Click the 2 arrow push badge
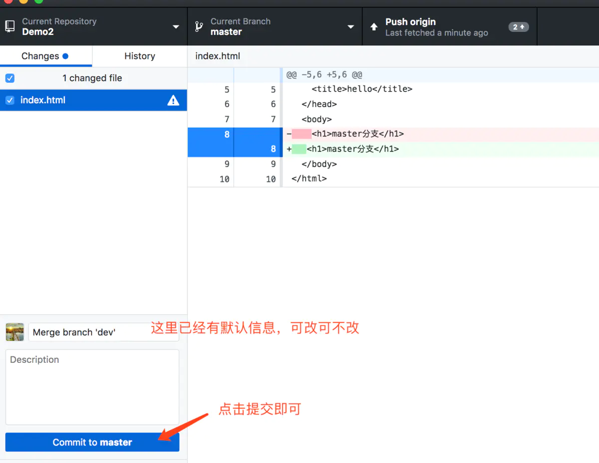Image resolution: width=599 pixels, height=463 pixels. 519,27
